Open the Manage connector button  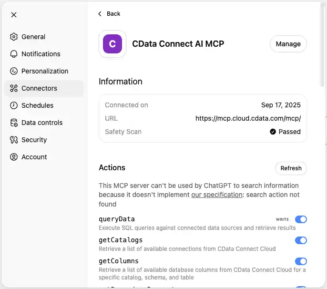[x=288, y=44]
